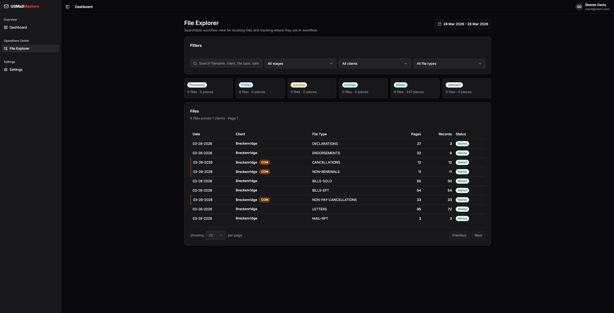Open the All file types dropdown
614x313 pixels.
tap(449, 63)
